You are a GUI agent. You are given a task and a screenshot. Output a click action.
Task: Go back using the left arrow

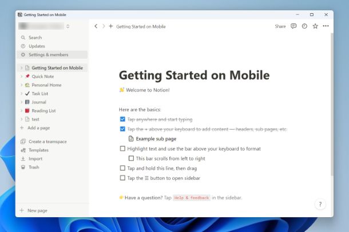click(x=96, y=26)
